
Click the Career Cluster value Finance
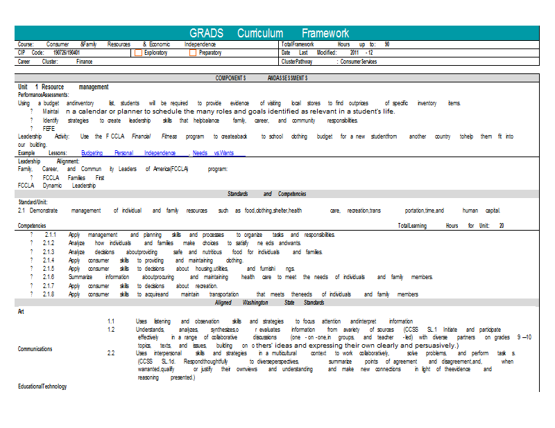pyautogui.click(x=84, y=62)
